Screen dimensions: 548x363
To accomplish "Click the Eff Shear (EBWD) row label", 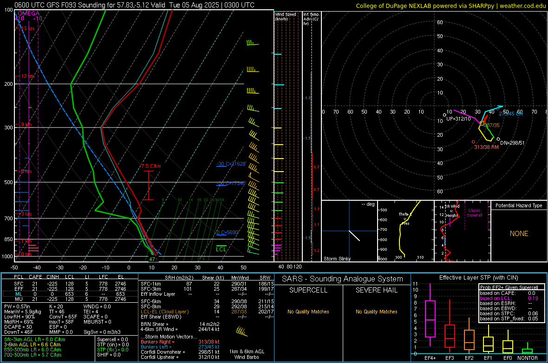I will (161, 317).
